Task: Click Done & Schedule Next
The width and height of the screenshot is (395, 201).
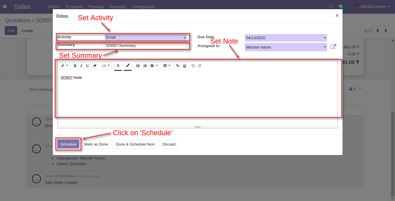Action: point(135,144)
